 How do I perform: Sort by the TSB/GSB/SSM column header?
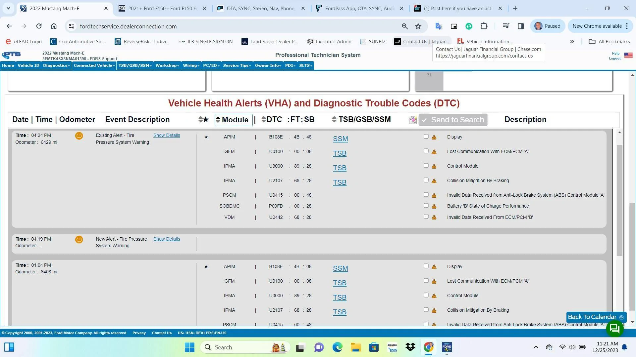pyautogui.click(x=361, y=119)
